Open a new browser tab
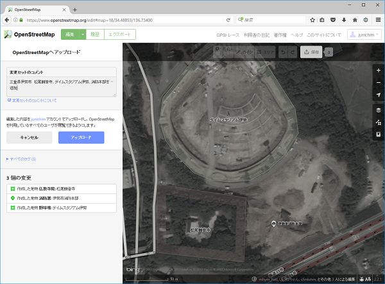The height and width of the screenshot is (284, 385). pyautogui.click(x=75, y=10)
